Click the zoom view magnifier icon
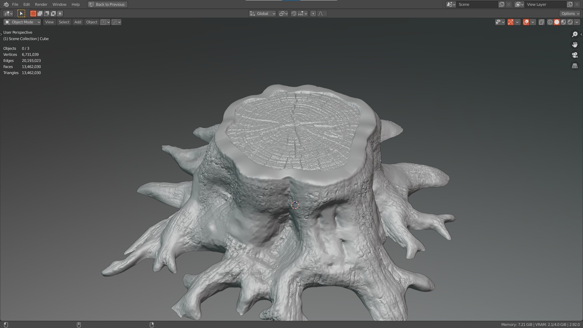 [575, 34]
